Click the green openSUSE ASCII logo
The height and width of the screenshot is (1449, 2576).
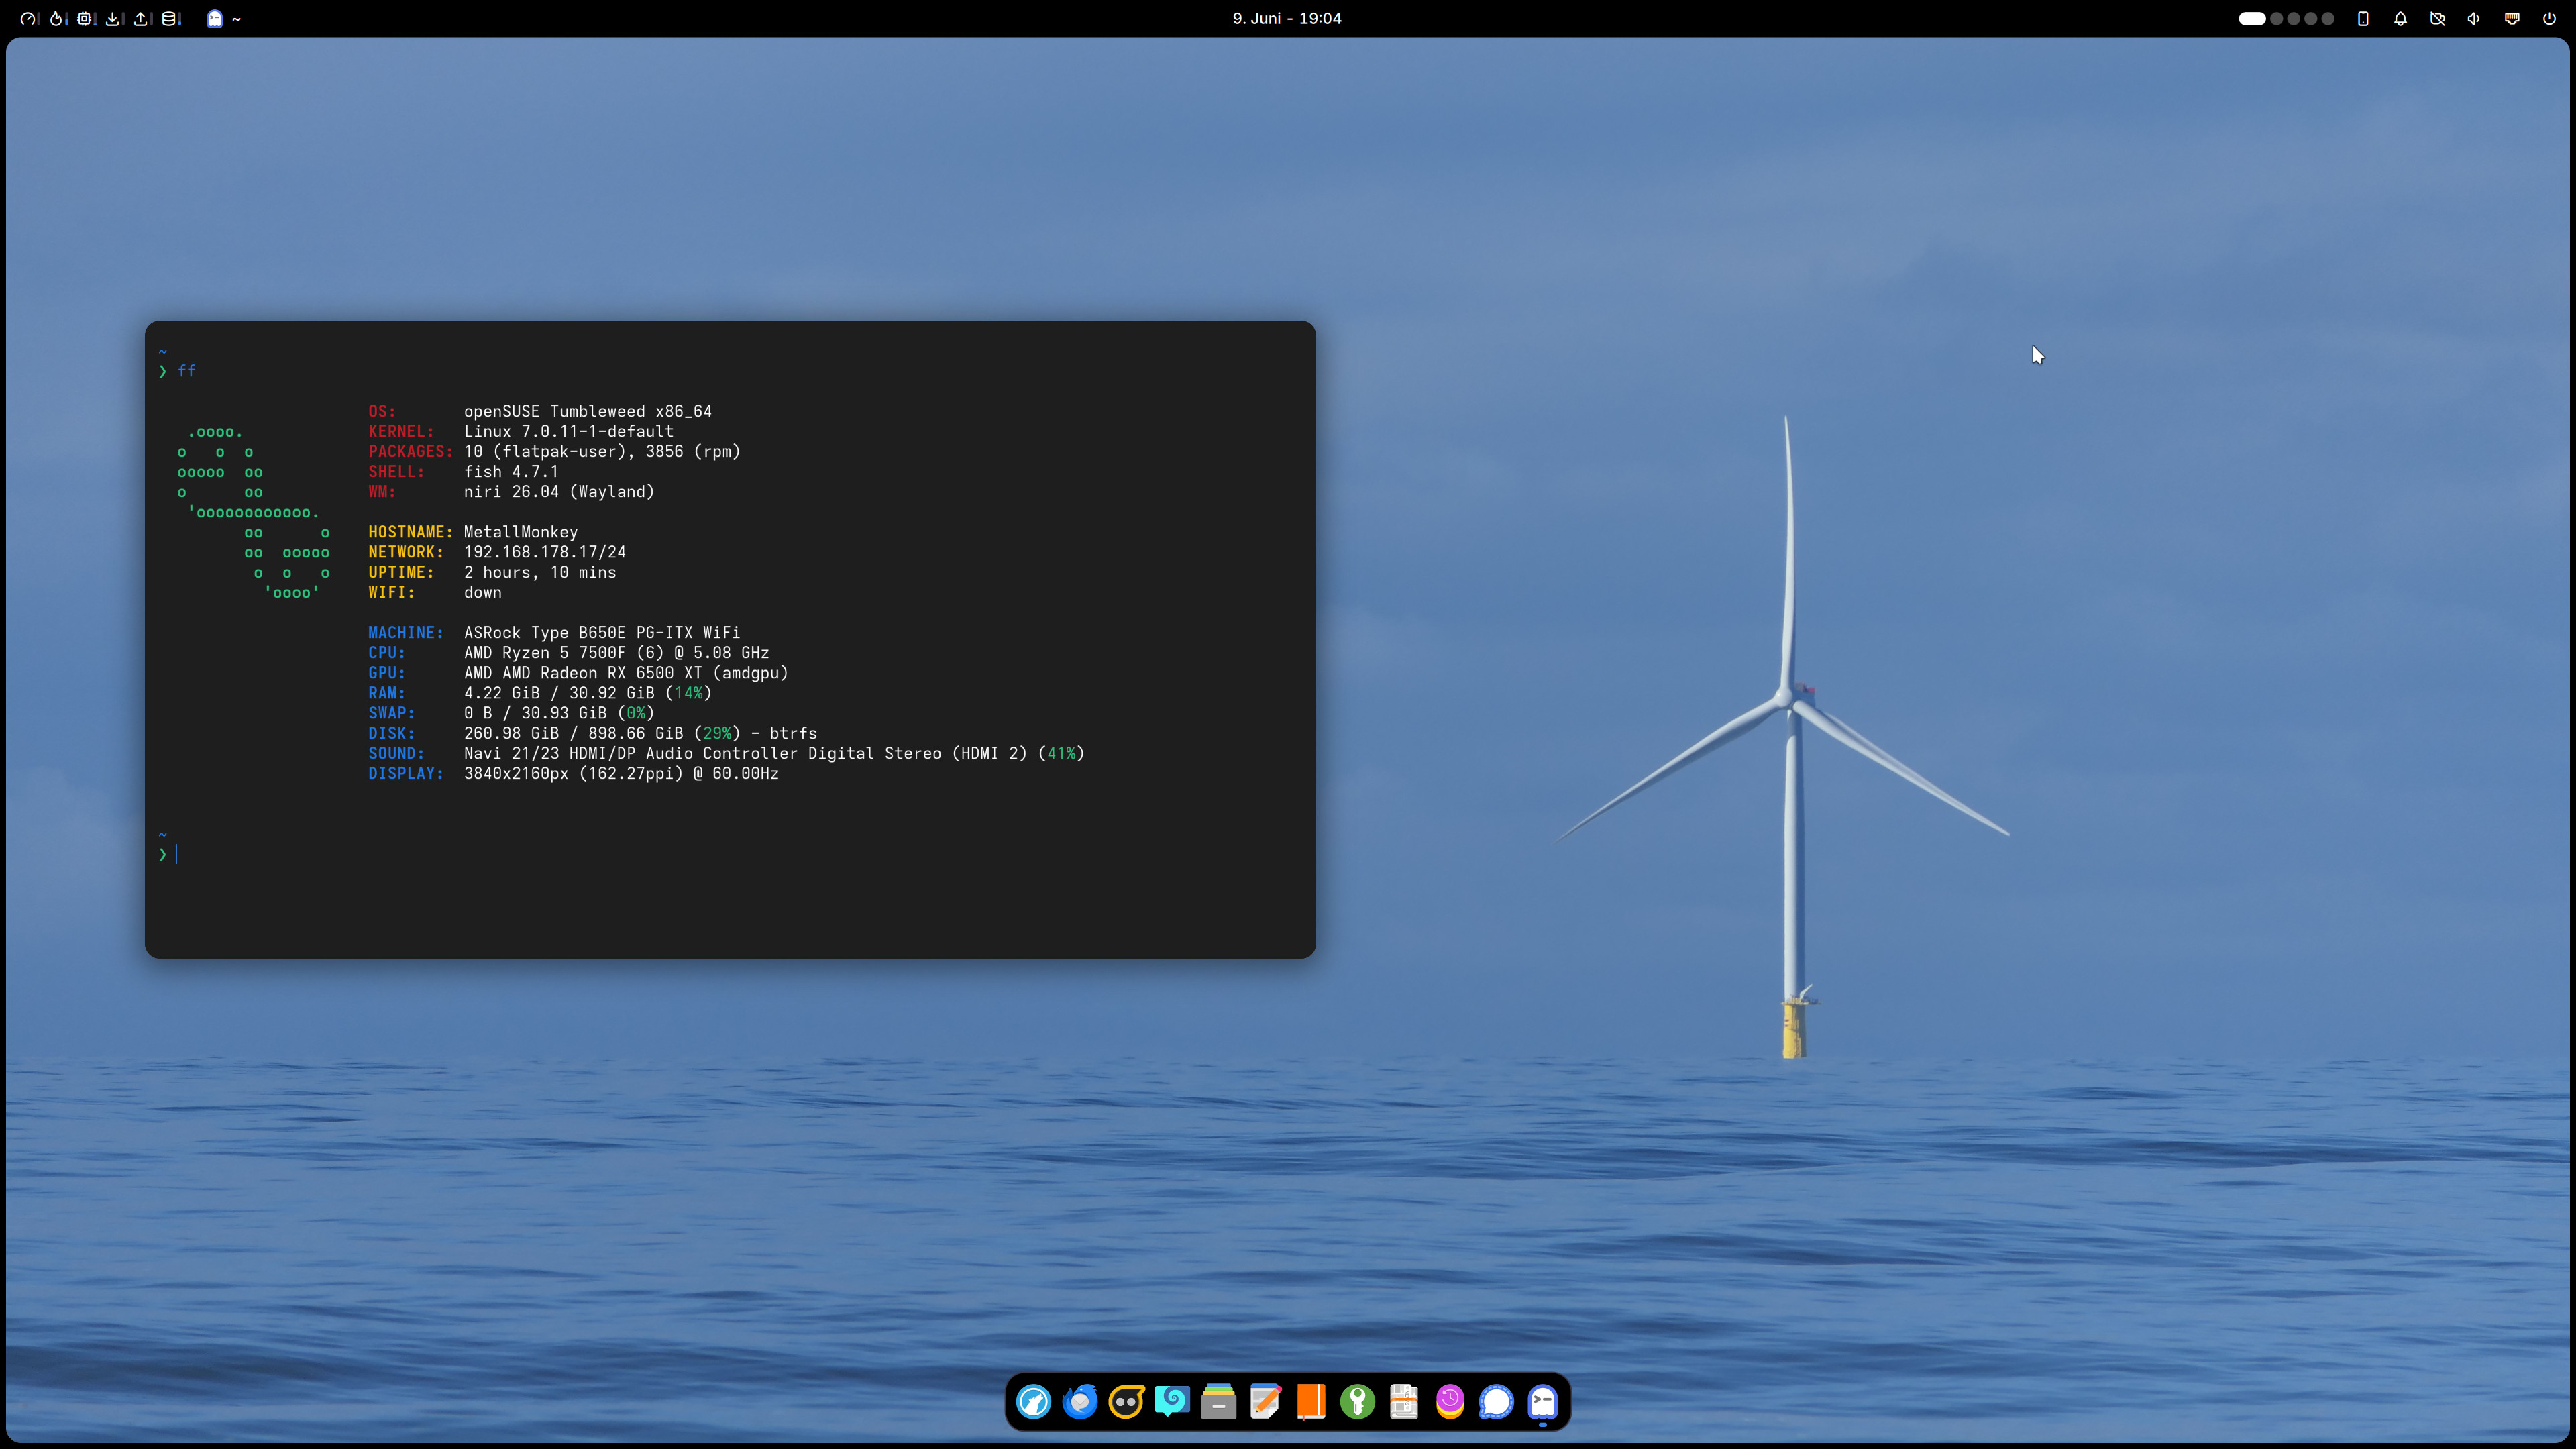pyautogui.click(x=254, y=512)
